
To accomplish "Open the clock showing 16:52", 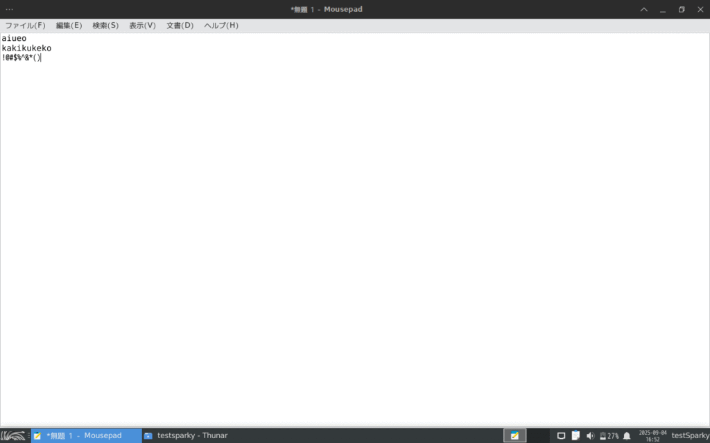I will click(x=652, y=435).
